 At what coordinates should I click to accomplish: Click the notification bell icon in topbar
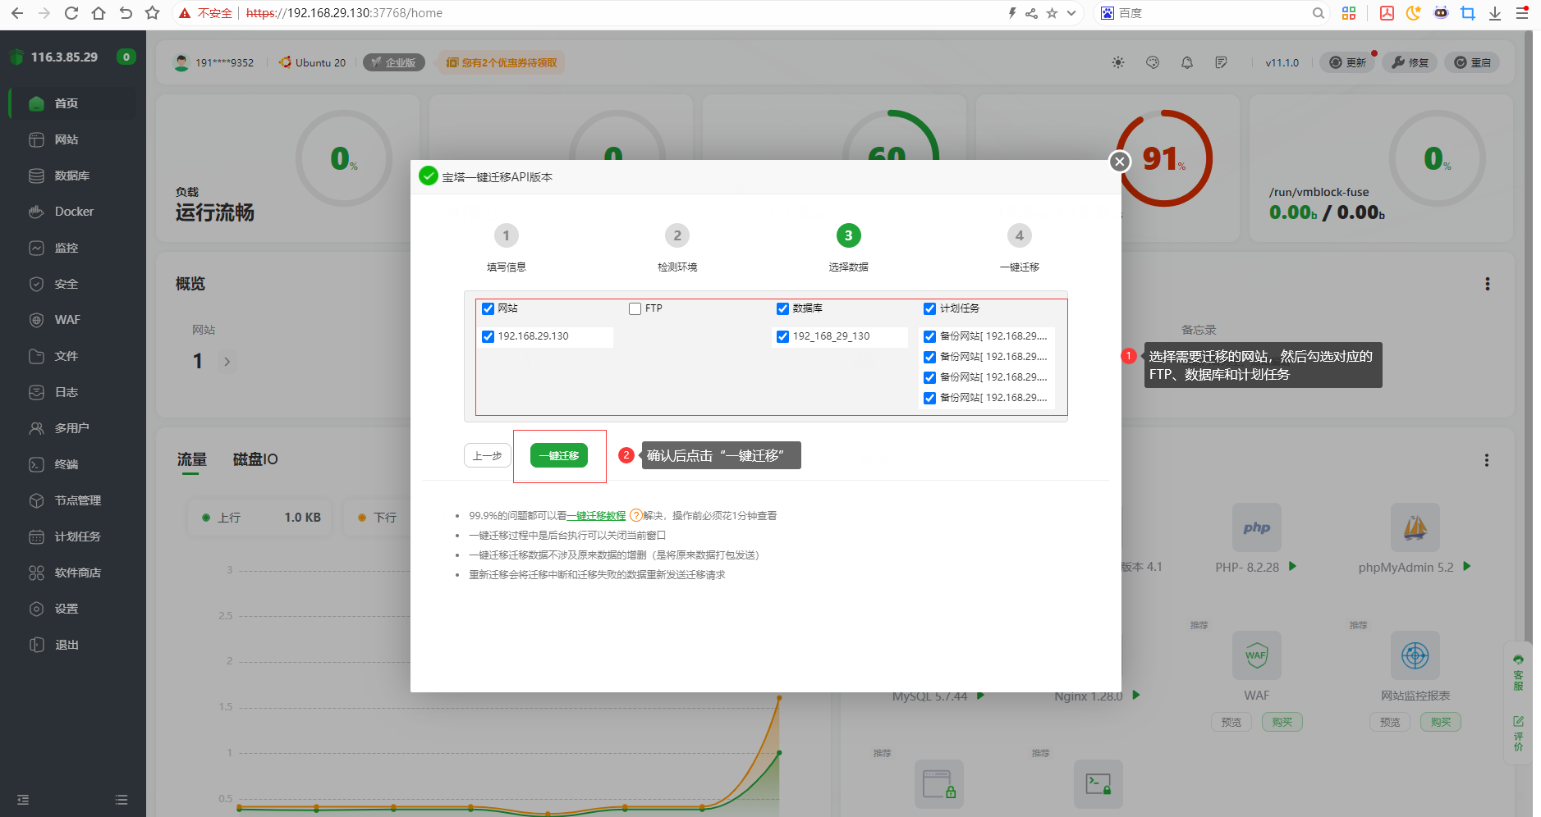(1186, 62)
